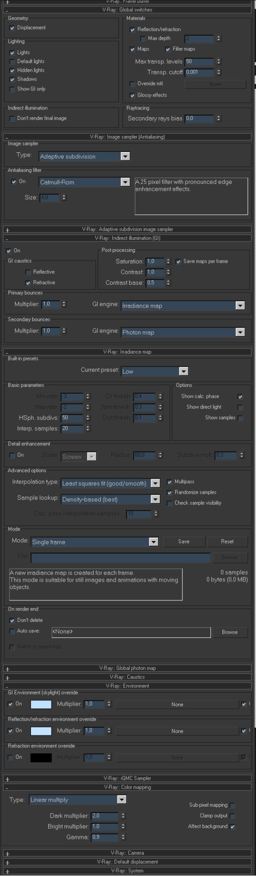Viewport: 256px width, 876px height.
Task: Click Gamma spinner arrows
Action: (123, 837)
